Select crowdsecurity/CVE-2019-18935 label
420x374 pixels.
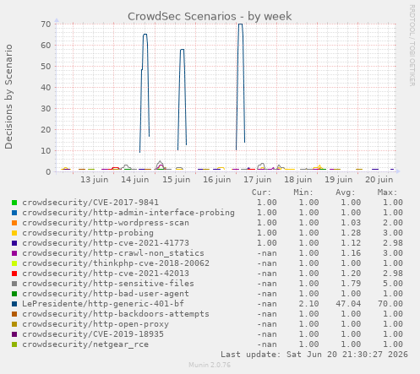tap(93, 334)
